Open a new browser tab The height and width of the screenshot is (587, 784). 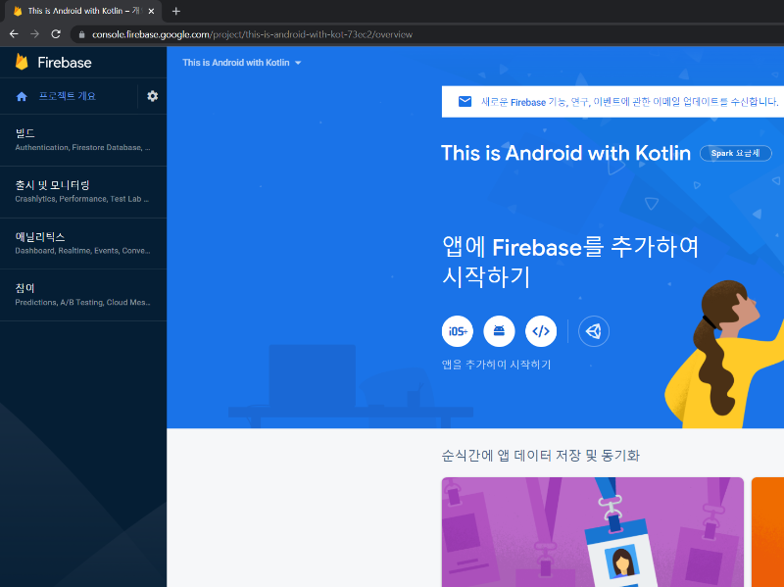[x=176, y=11]
